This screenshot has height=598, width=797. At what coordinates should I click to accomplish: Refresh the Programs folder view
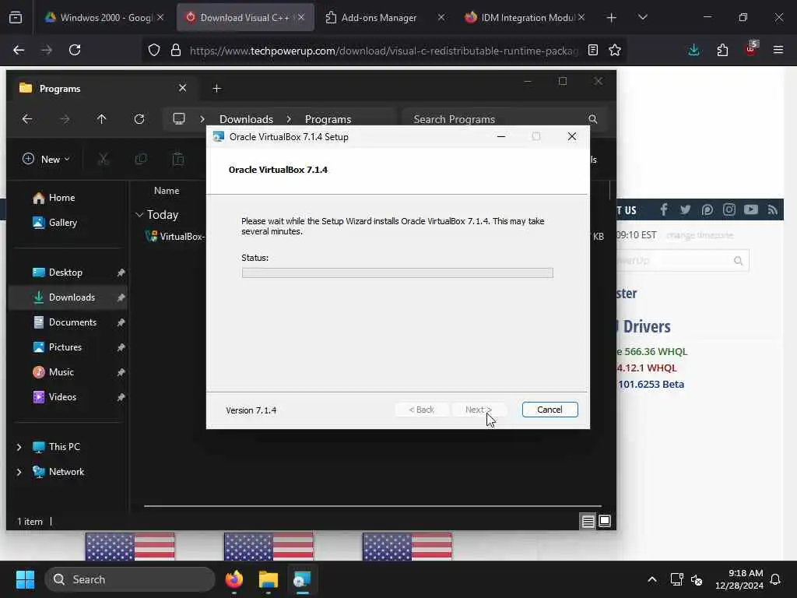click(139, 119)
